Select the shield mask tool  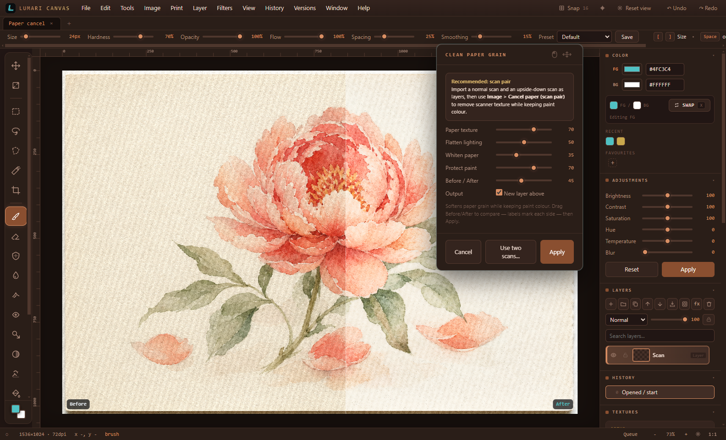tap(16, 256)
